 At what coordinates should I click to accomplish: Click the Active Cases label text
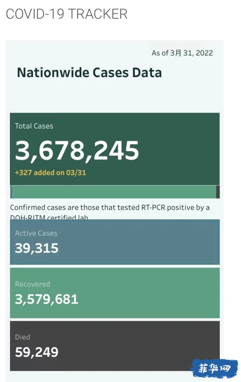tap(36, 233)
